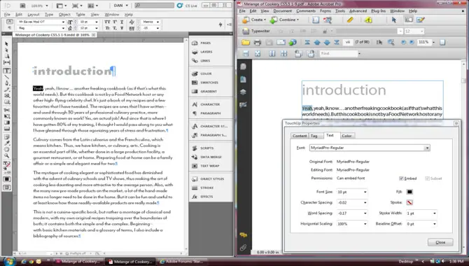Jump to last page icon in Acrobat
The width and height of the screenshot is (469, 266).
[337, 43]
